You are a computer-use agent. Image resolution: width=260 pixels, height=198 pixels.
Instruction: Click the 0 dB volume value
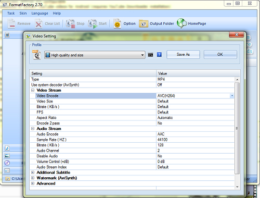(161, 162)
